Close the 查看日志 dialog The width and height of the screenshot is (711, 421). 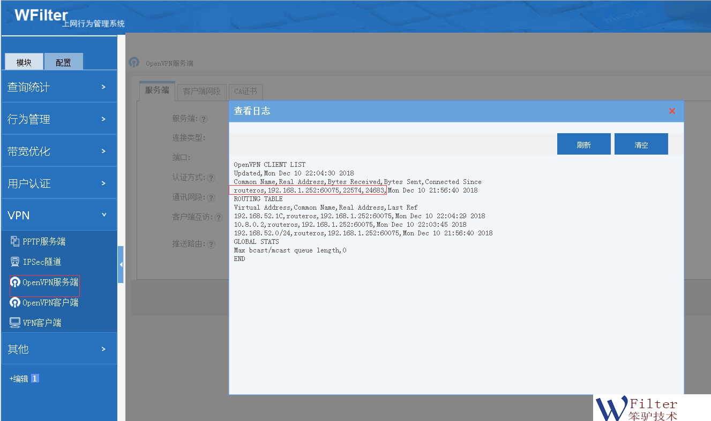click(x=672, y=111)
